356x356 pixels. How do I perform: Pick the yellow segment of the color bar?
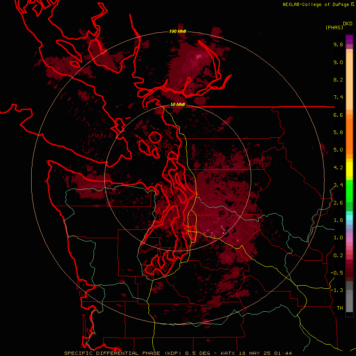pyautogui.click(x=349, y=169)
